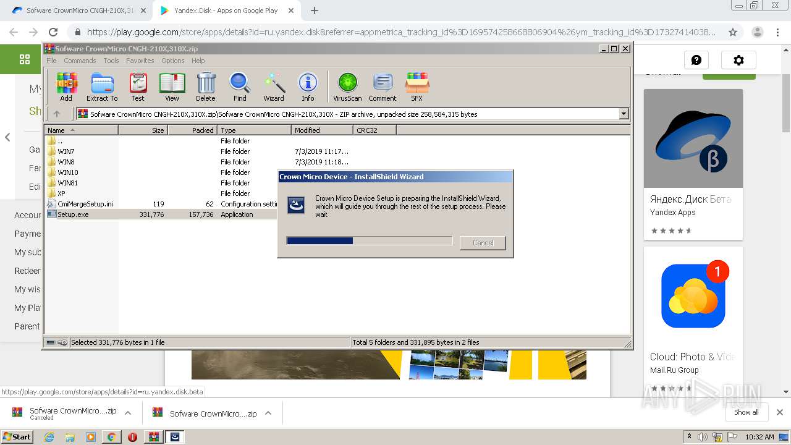Go up one folder level arrow
Viewport: 791px width, 445px height.
(57, 114)
